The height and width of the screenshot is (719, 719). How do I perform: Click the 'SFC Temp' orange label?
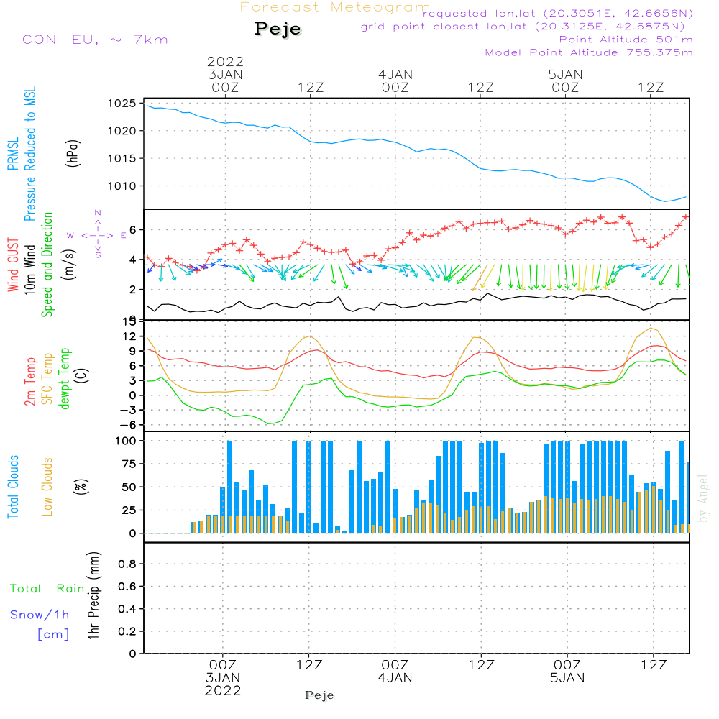coord(47,379)
